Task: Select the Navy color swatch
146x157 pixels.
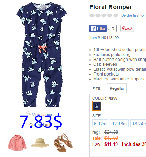Action: 97,106
